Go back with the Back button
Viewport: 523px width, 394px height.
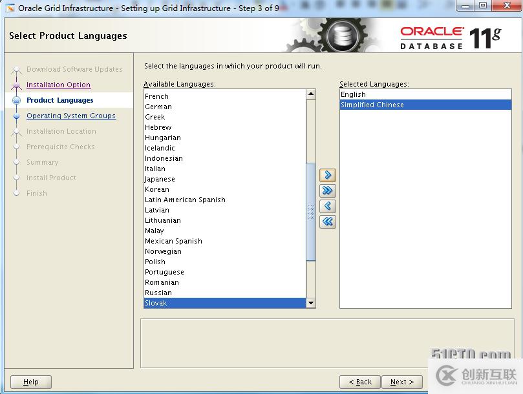point(360,382)
